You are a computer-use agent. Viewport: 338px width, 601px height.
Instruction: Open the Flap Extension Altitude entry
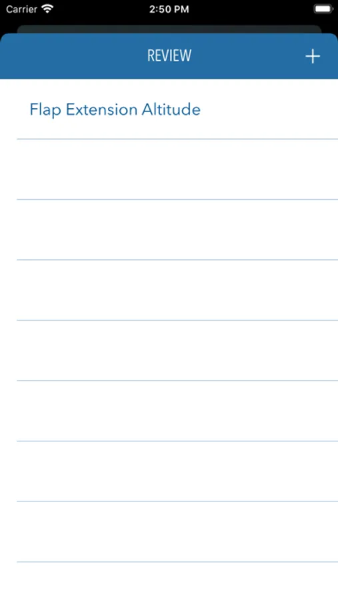169,110
